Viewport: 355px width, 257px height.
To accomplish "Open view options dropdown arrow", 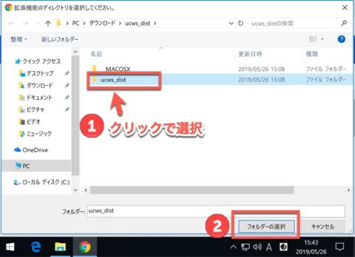I will [x=322, y=39].
